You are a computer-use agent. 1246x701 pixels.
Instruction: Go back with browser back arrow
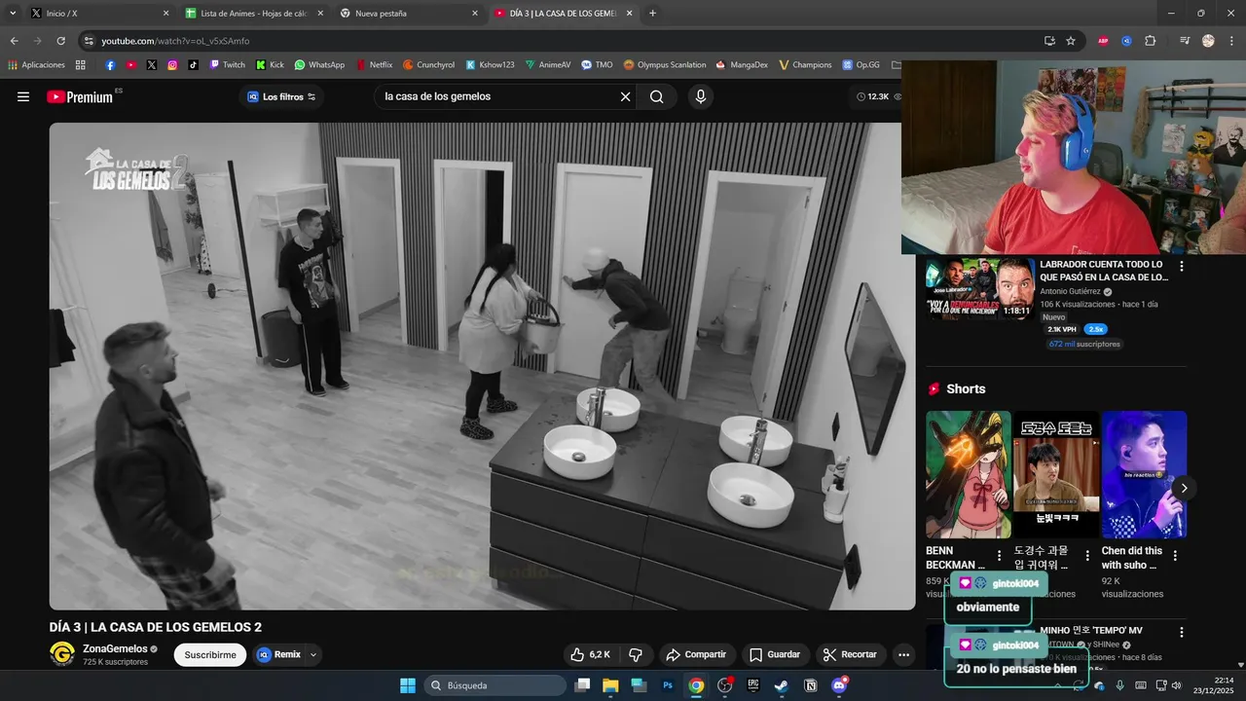[15, 41]
